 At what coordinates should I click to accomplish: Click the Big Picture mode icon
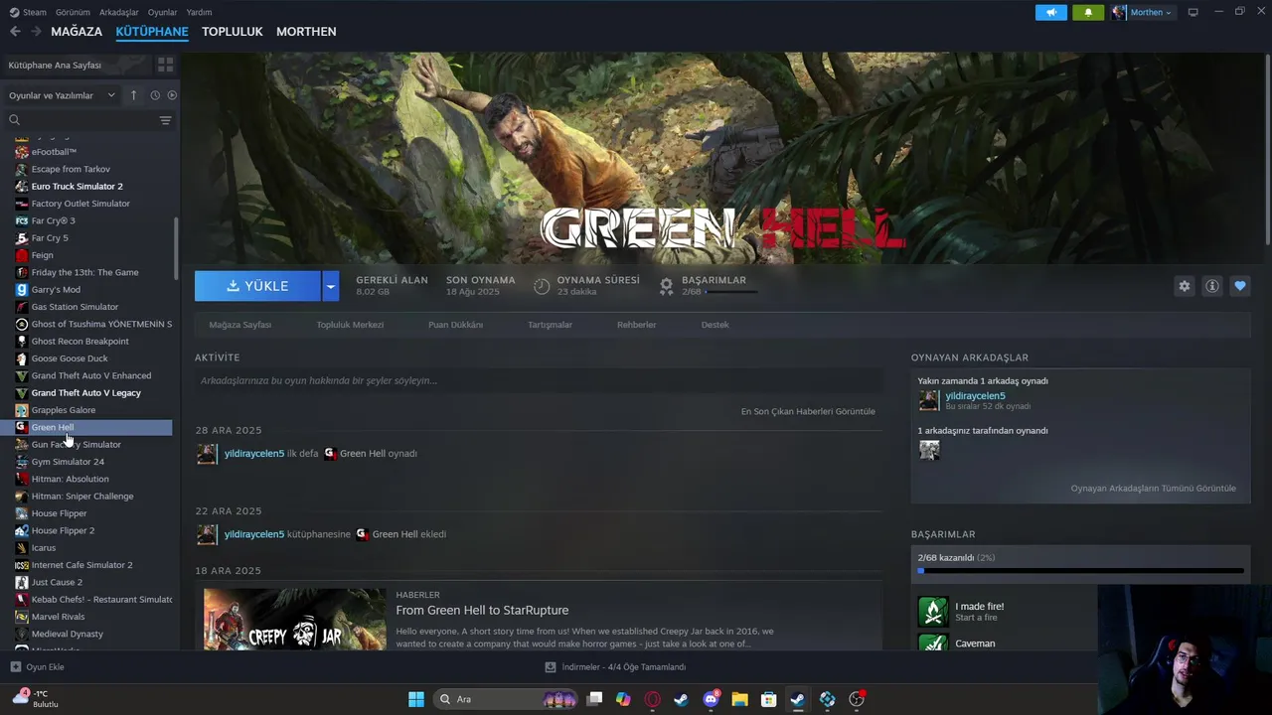[1192, 12]
